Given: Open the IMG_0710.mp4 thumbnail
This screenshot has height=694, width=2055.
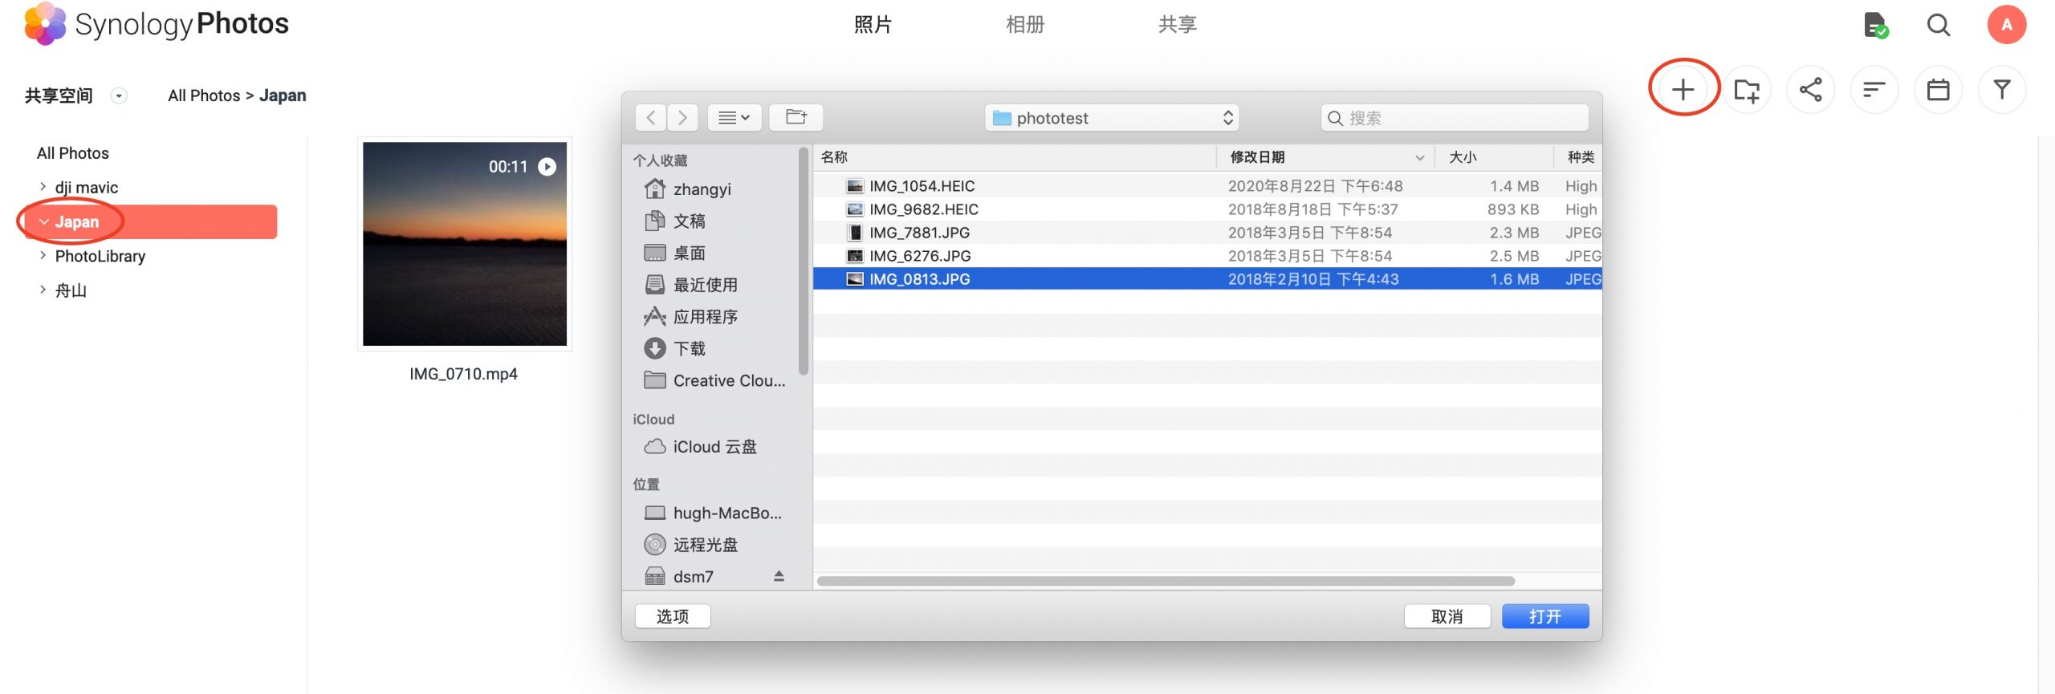Looking at the screenshot, I should point(465,244).
